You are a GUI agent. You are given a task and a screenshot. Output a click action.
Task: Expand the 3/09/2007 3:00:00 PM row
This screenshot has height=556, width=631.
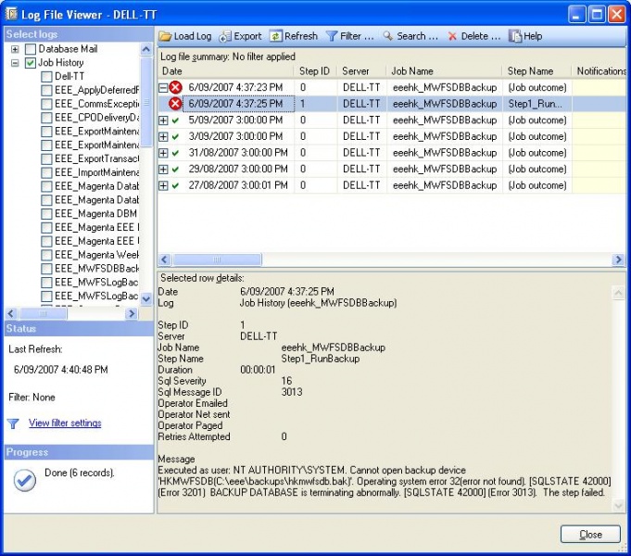[x=163, y=137]
